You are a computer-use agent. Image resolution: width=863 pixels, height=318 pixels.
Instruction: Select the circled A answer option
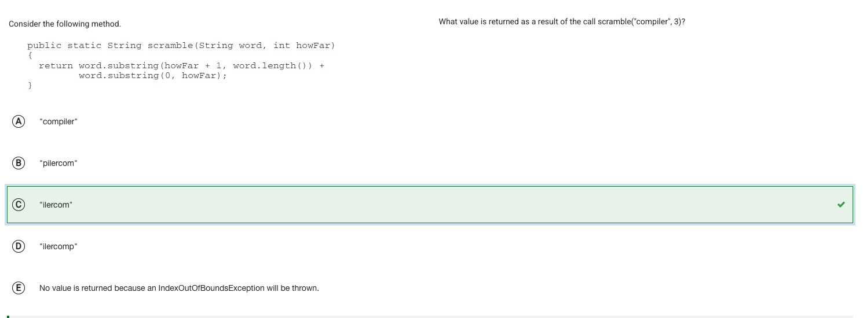click(x=19, y=121)
